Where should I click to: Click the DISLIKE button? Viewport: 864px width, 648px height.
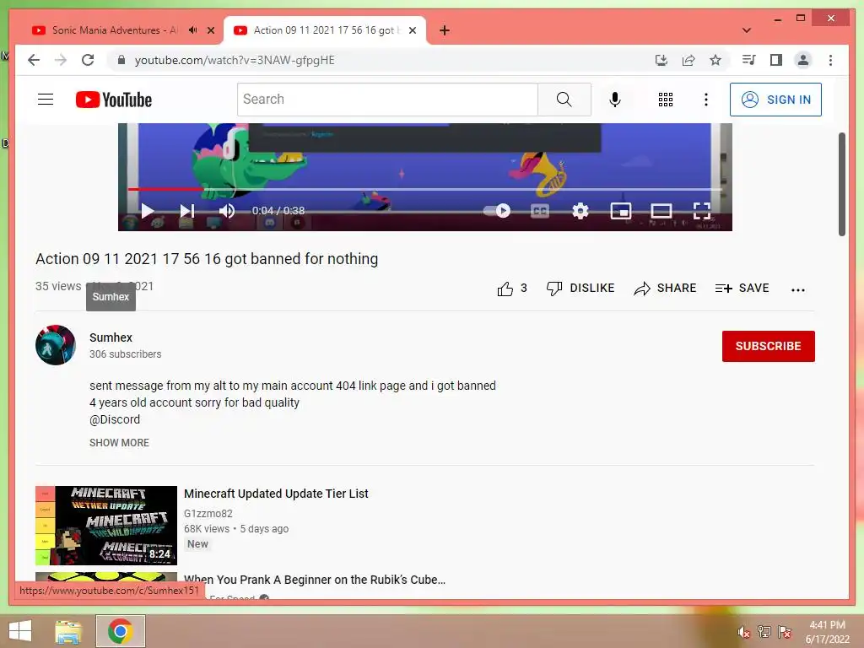coord(580,289)
